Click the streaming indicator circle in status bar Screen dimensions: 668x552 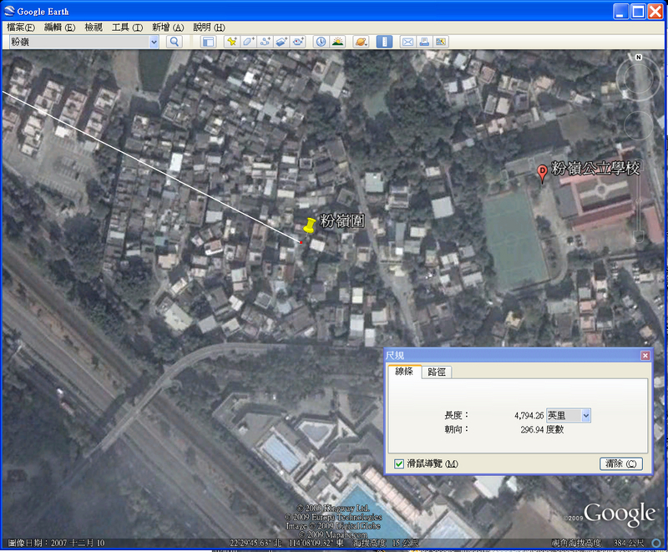[x=656, y=543]
